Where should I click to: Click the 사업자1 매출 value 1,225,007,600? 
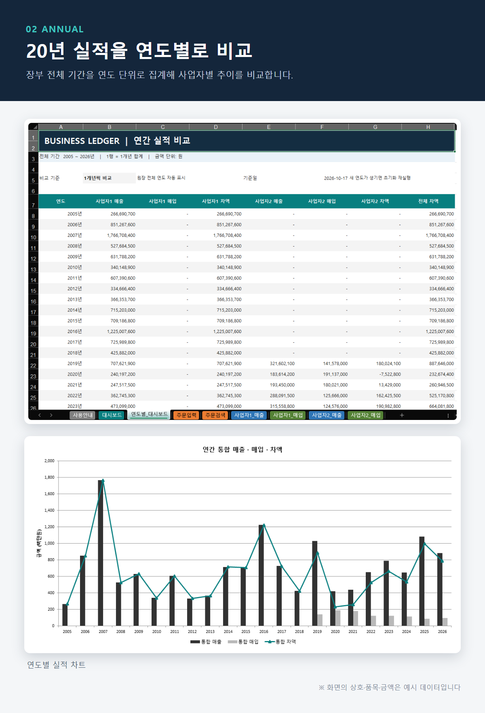(x=110, y=331)
